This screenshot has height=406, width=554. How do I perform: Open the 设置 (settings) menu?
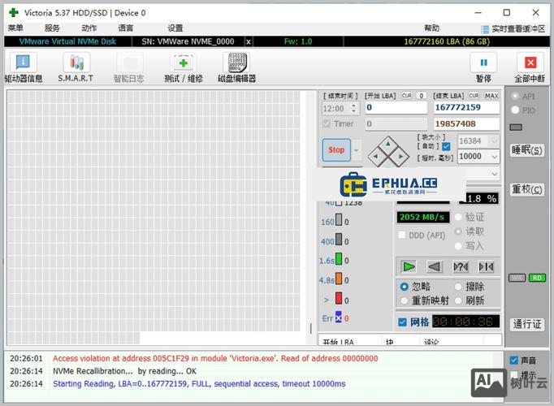[x=175, y=28]
